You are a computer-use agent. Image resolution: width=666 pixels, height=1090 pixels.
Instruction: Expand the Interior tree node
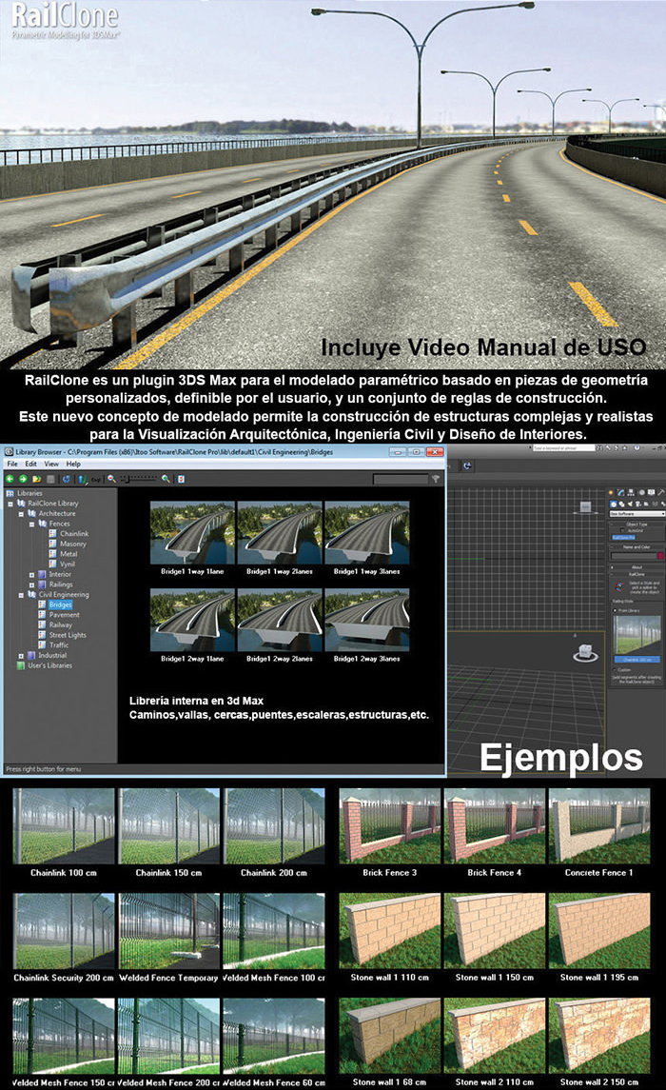tap(32, 575)
